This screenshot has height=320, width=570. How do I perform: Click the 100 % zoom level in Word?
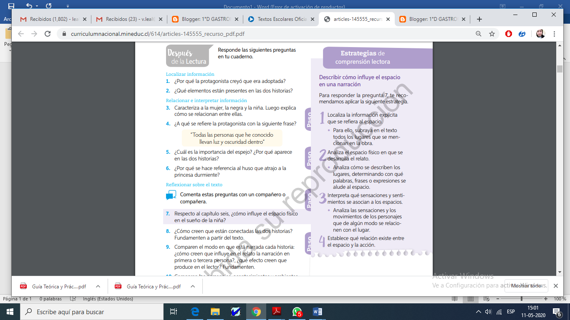(560, 299)
